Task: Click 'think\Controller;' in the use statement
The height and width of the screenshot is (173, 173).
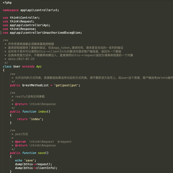Action: (x=25, y=18)
